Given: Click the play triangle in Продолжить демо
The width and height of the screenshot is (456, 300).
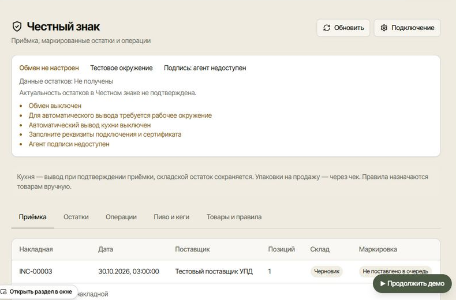Looking at the screenshot, I should [x=383, y=283].
